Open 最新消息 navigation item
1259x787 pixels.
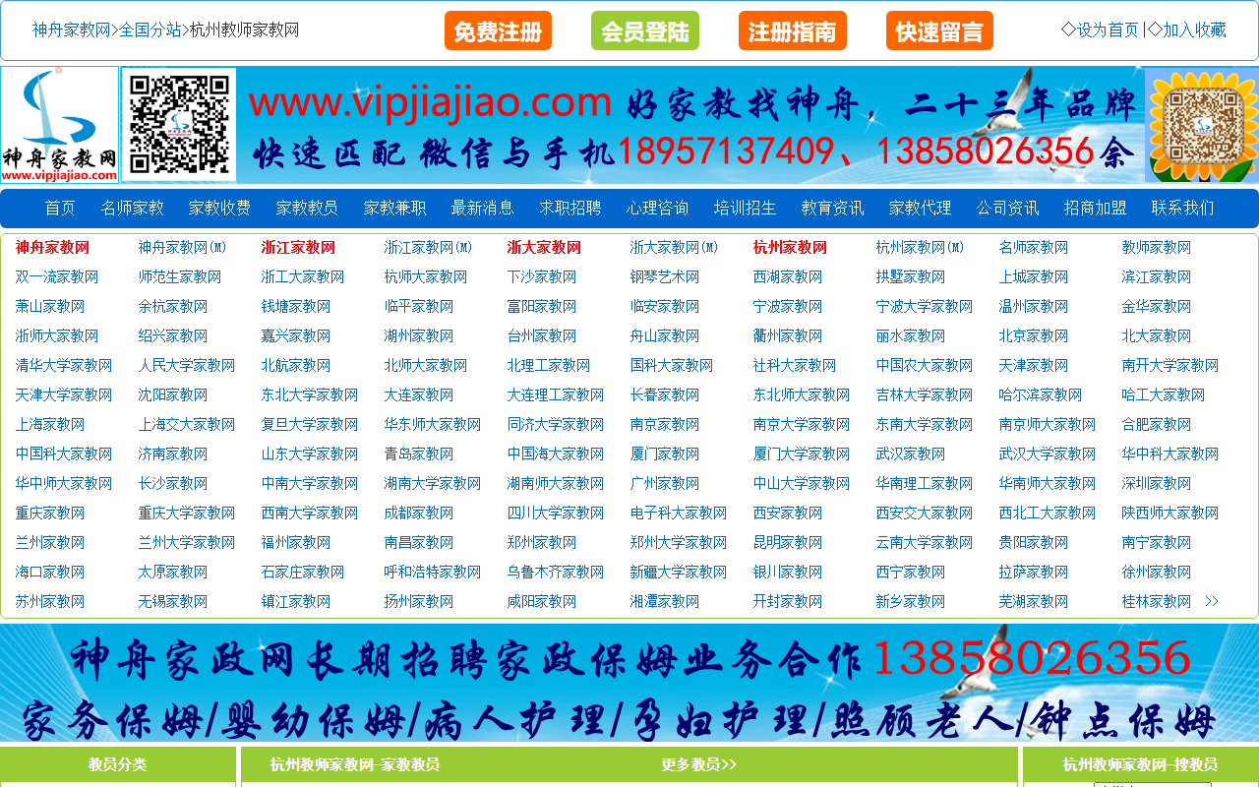coord(483,208)
